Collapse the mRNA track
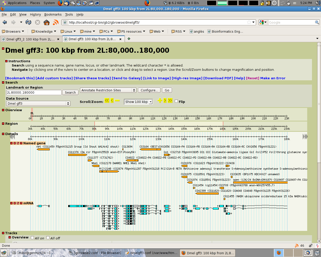Viewport: 321px width, 257px height. (x=11, y=203)
